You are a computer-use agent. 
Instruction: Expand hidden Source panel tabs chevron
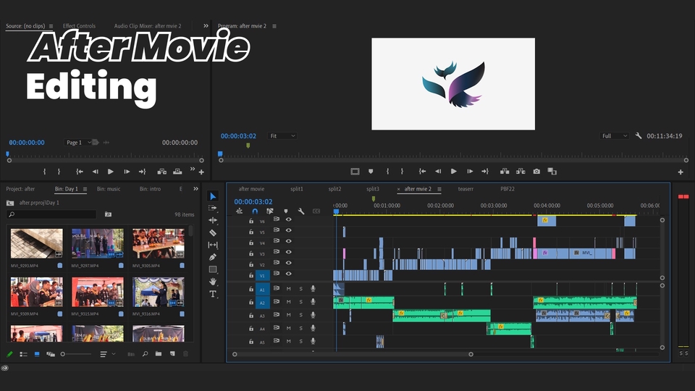206,26
